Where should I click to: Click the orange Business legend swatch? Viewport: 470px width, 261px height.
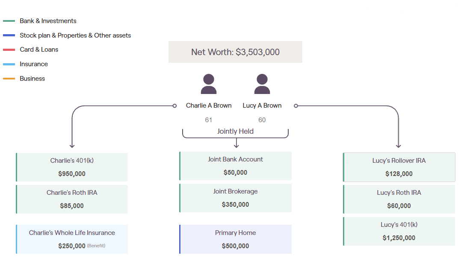9,79
